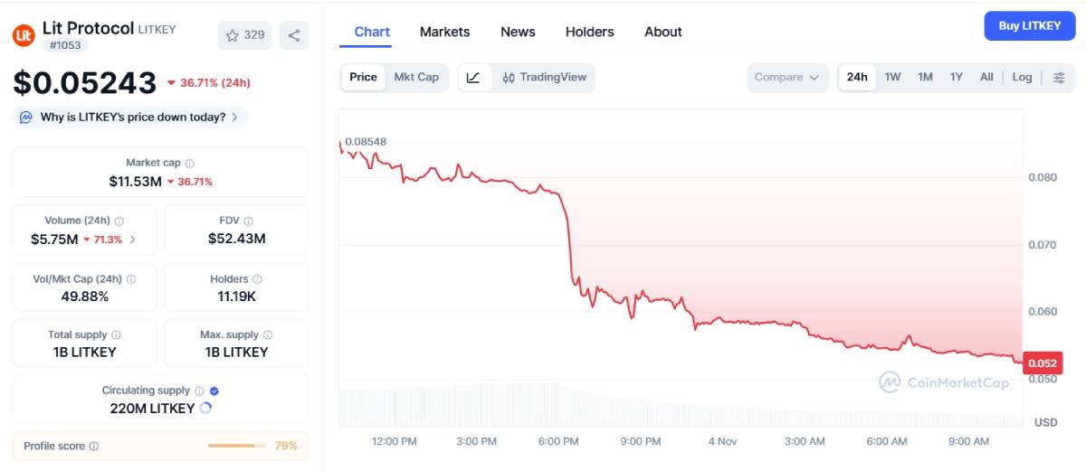Expand the 24h Volume details chevron
This screenshot has height=471, width=1086.
tap(134, 240)
